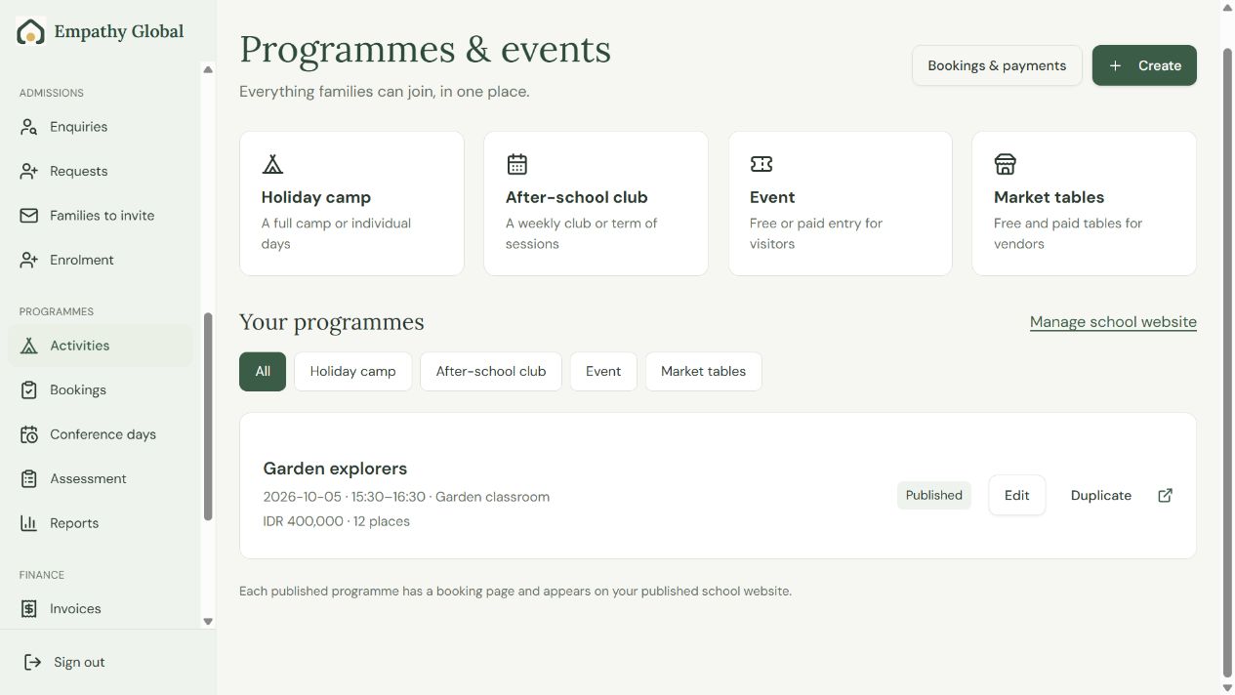Select the All programmes filter
Image resolution: width=1235 pixels, height=695 pixels.
click(x=263, y=371)
